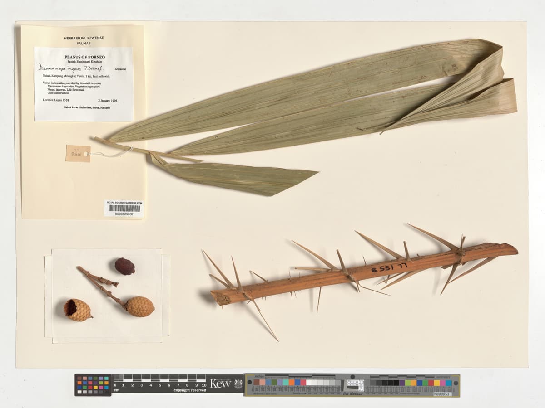The width and height of the screenshot is (545, 408).
Task: Click the small tan tag numbered 1558
Action: (x=78, y=153)
